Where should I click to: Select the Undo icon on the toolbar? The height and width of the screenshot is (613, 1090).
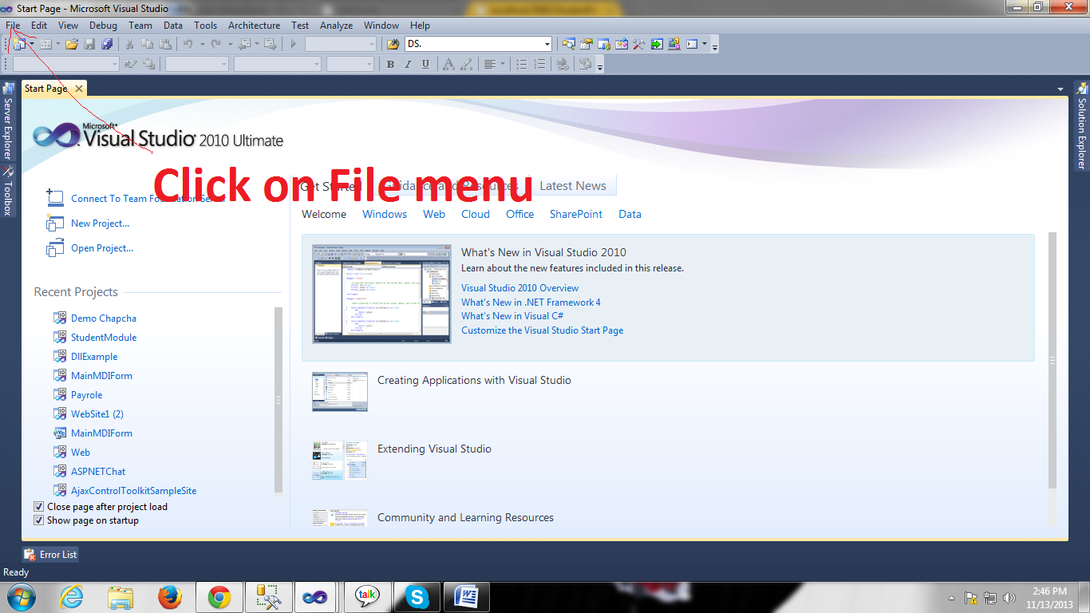click(189, 44)
